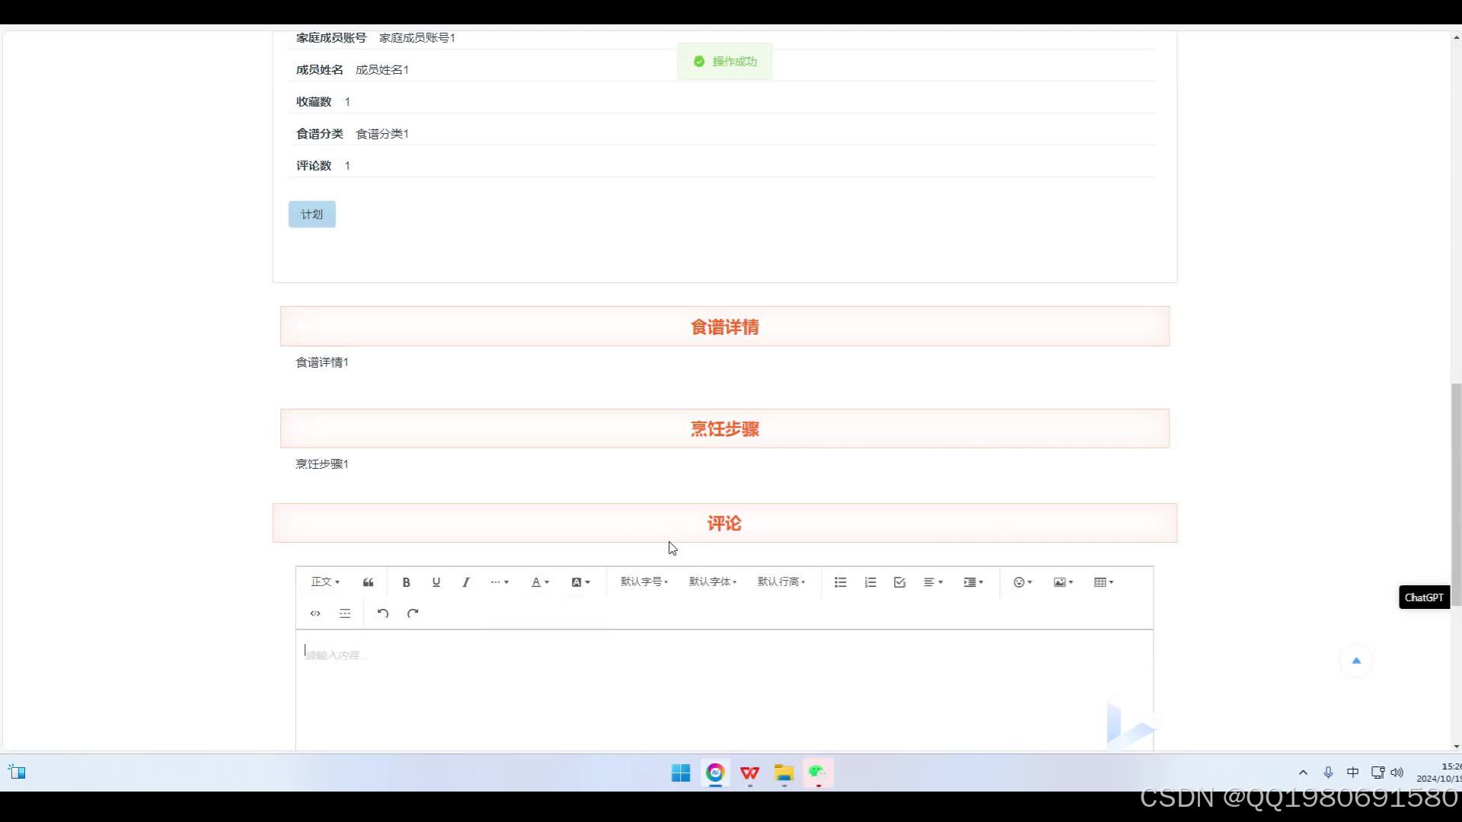Insert an ordered list in the editor
1462x822 pixels.
pyautogui.click(x=870, y=581)
